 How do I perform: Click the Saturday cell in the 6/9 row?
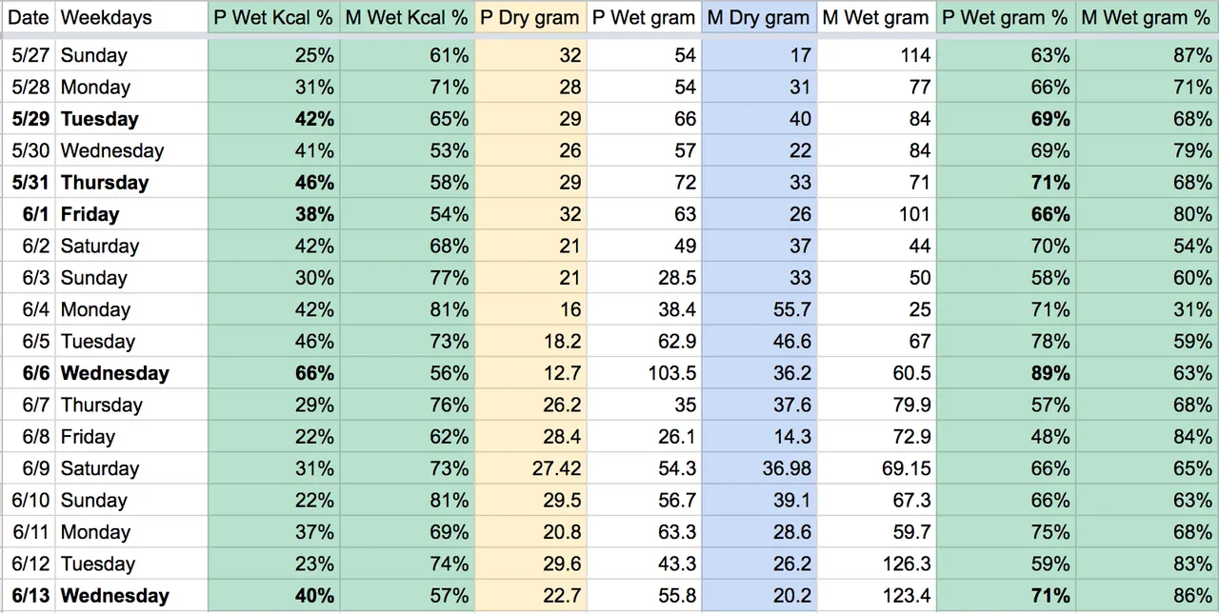131,468
